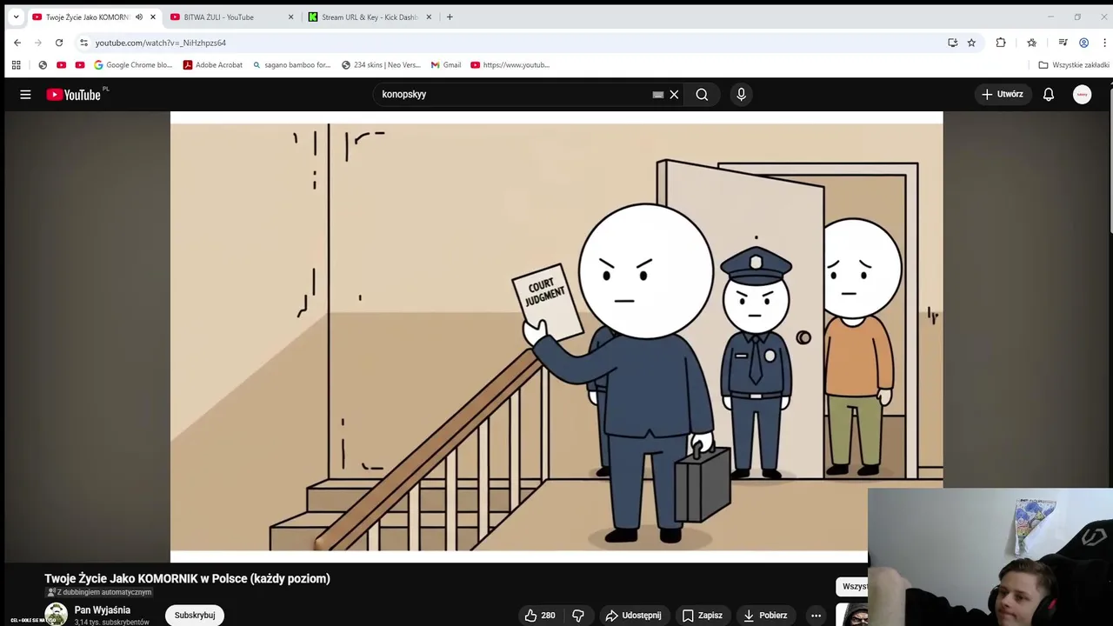Click the globe bookmark icon
Viewport: 1113px width, 626px height.
(x=43, y=64)
